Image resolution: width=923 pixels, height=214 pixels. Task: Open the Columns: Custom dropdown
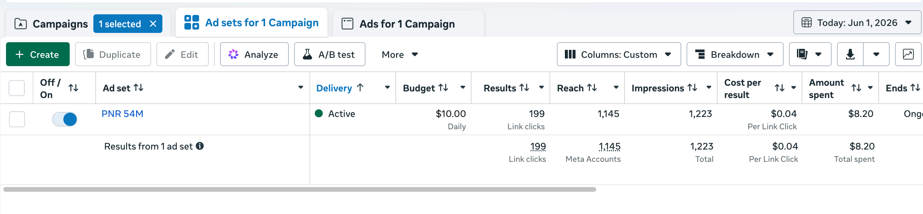tap(619, 54)
